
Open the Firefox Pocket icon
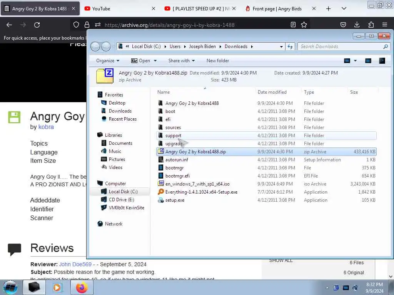343,25
